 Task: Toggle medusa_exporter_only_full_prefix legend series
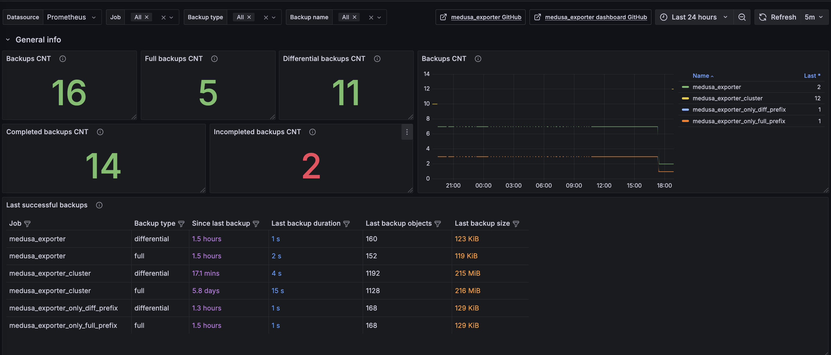click(739, 121)
